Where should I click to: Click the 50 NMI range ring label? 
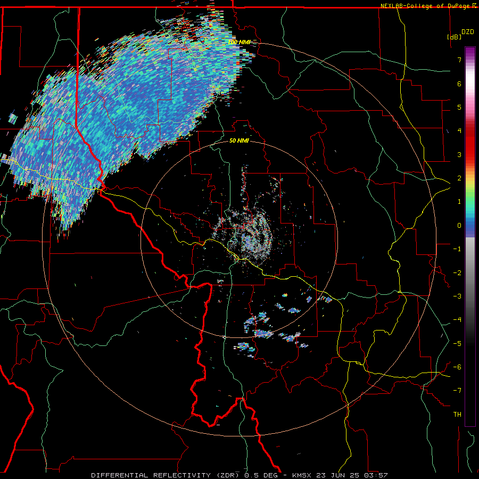pos(239,141)
